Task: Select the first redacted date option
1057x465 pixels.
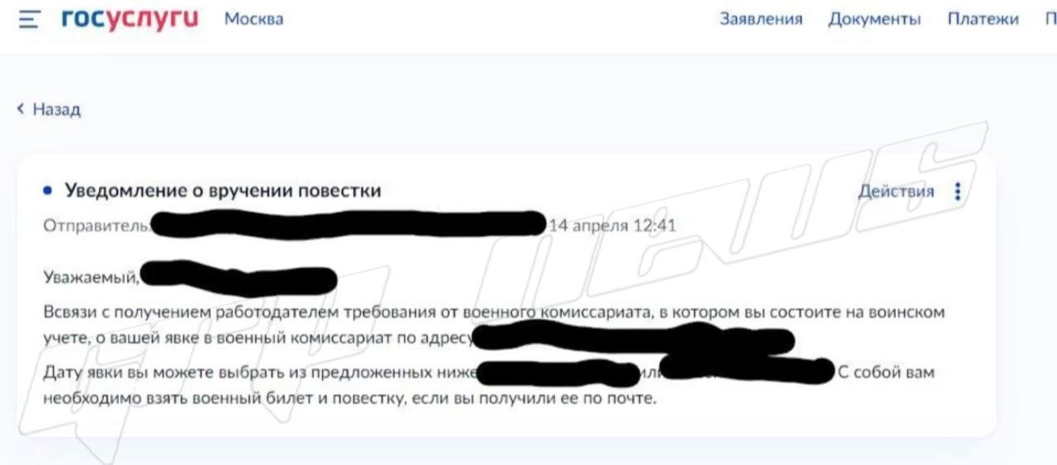Action: [x=559, y=373]
